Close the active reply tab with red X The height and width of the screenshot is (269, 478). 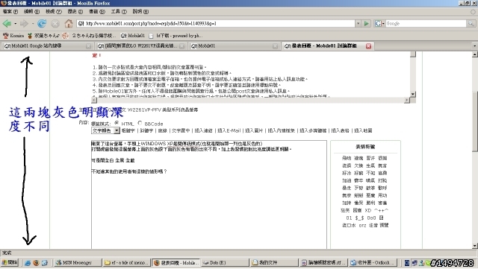tap(368, 46)
